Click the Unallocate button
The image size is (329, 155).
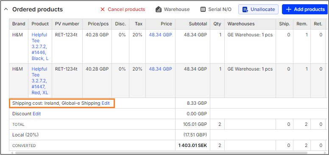click(x=258, y=9)
